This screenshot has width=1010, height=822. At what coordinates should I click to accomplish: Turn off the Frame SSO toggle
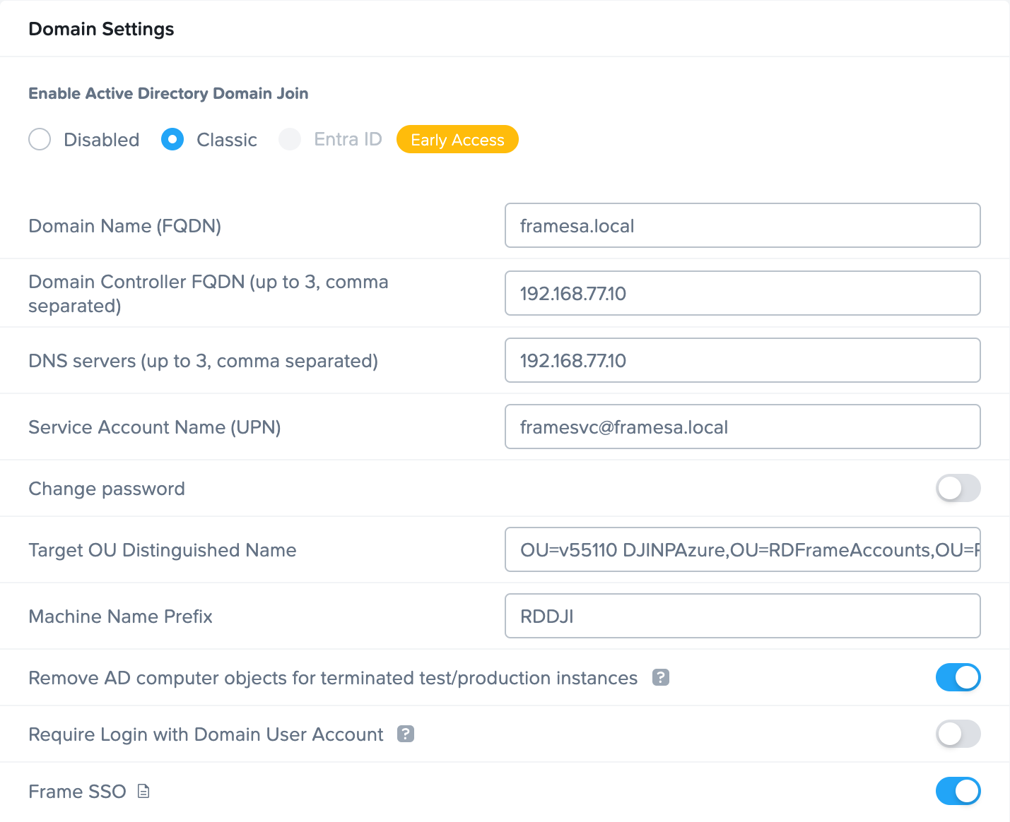(958, 791)
